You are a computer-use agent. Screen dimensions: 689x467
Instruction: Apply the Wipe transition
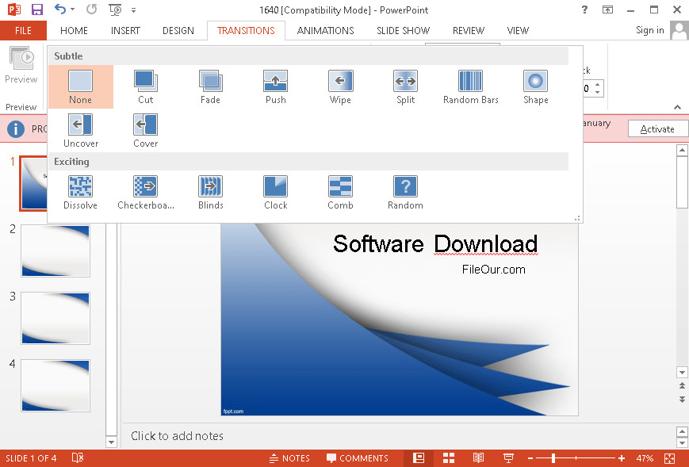pyautogui.click(x=341, y=87)
